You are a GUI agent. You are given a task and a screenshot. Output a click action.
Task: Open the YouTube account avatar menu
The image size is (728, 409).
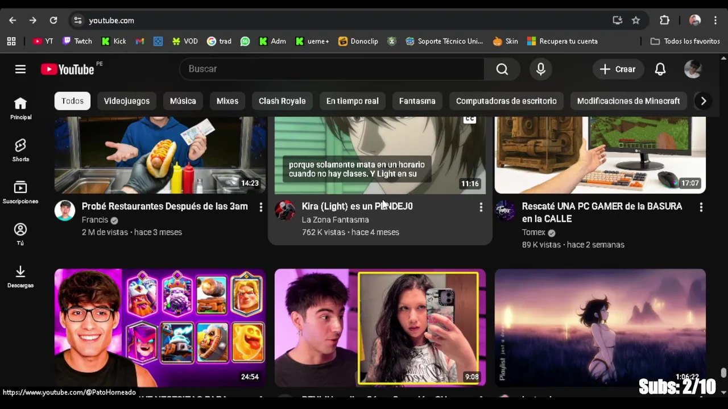pos(692,69)
